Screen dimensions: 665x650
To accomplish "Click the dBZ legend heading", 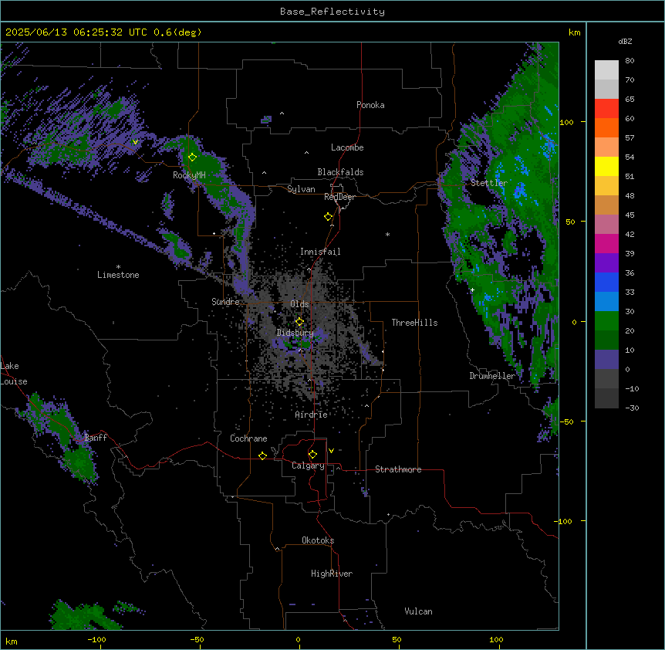I will pos(625,42).
